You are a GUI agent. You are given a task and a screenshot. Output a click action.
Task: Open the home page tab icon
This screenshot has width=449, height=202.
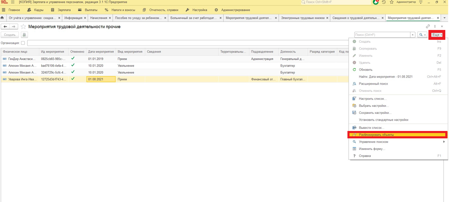tap(3, 18)
